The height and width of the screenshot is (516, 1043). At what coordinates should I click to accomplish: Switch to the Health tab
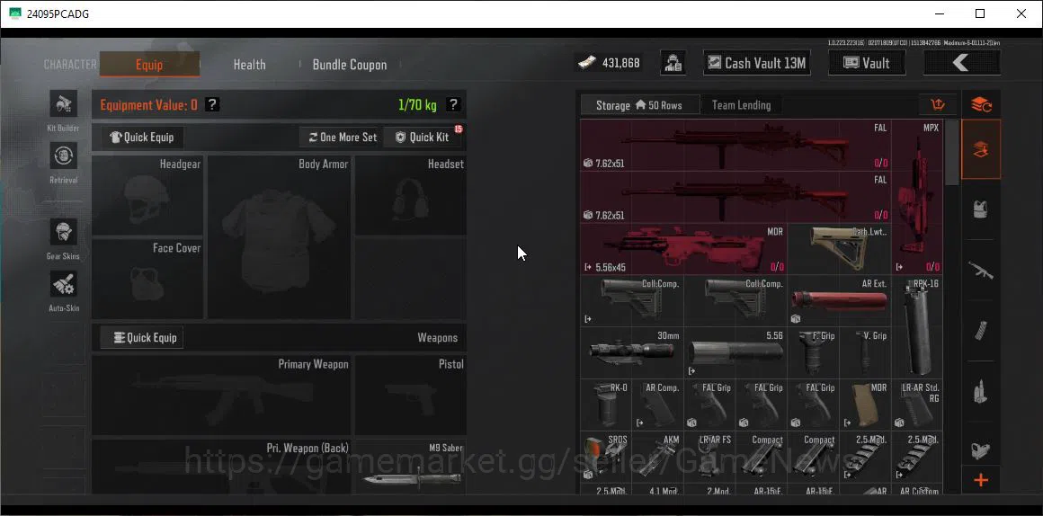click(x=249, y=65)
